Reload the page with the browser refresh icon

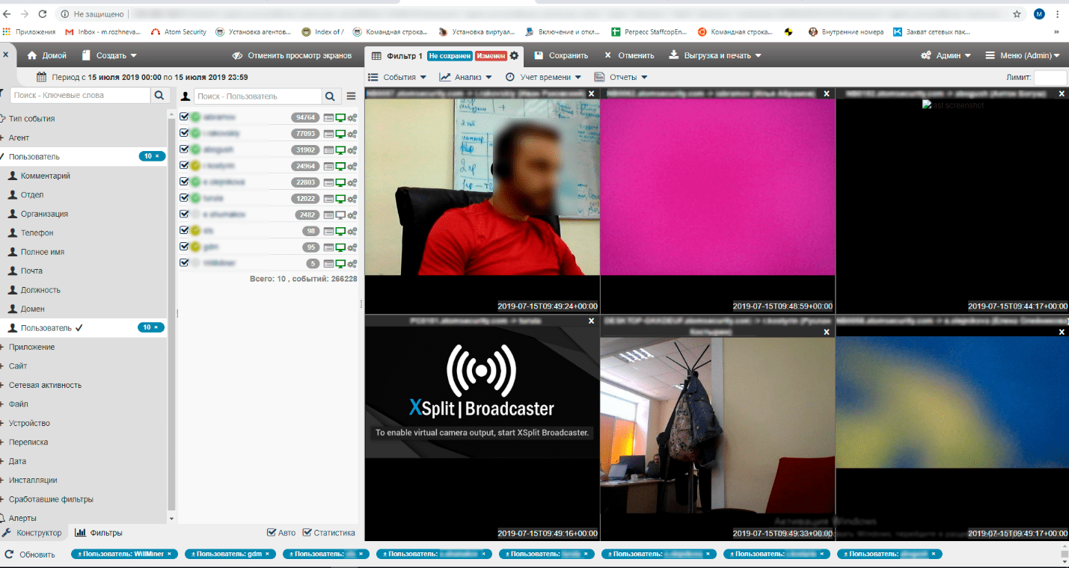42,14
